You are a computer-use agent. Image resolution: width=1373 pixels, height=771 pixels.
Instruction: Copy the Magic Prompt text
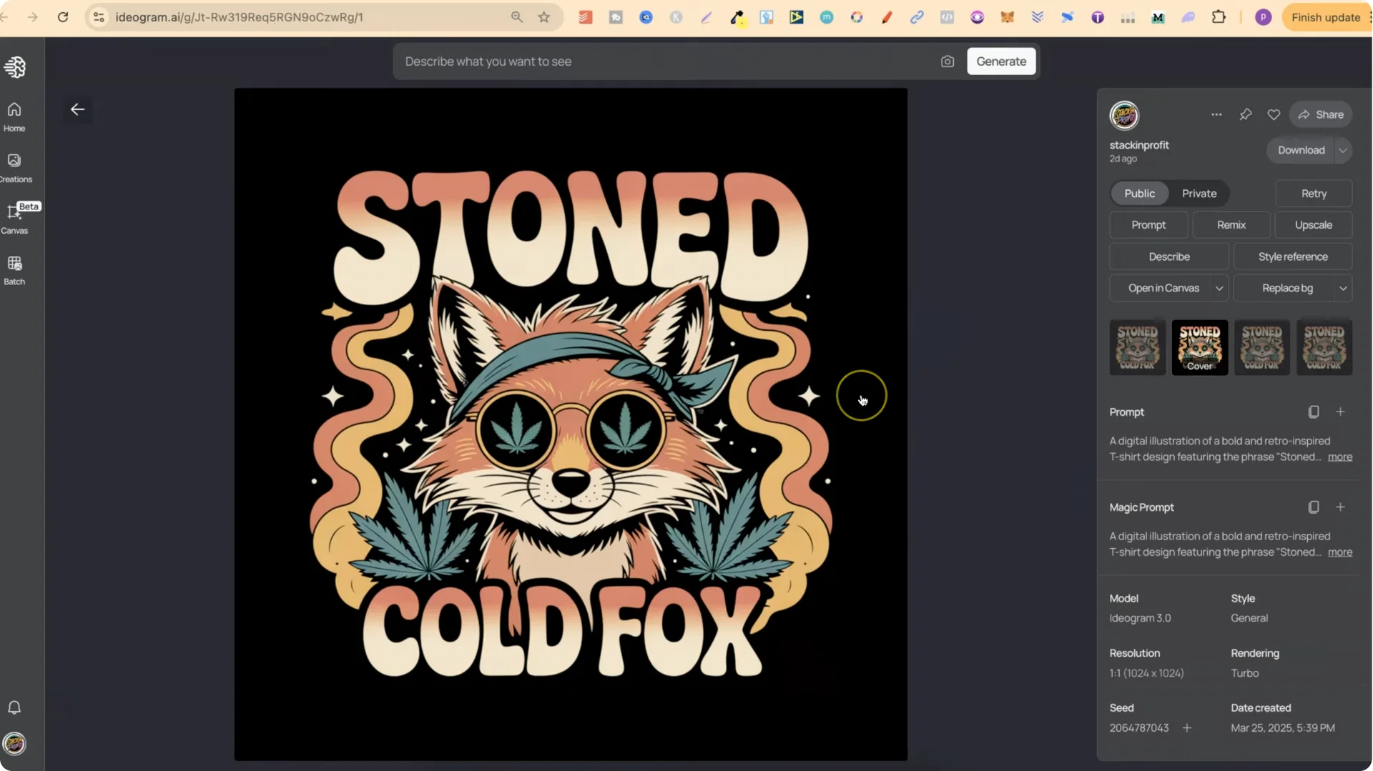pos(1314,507)
